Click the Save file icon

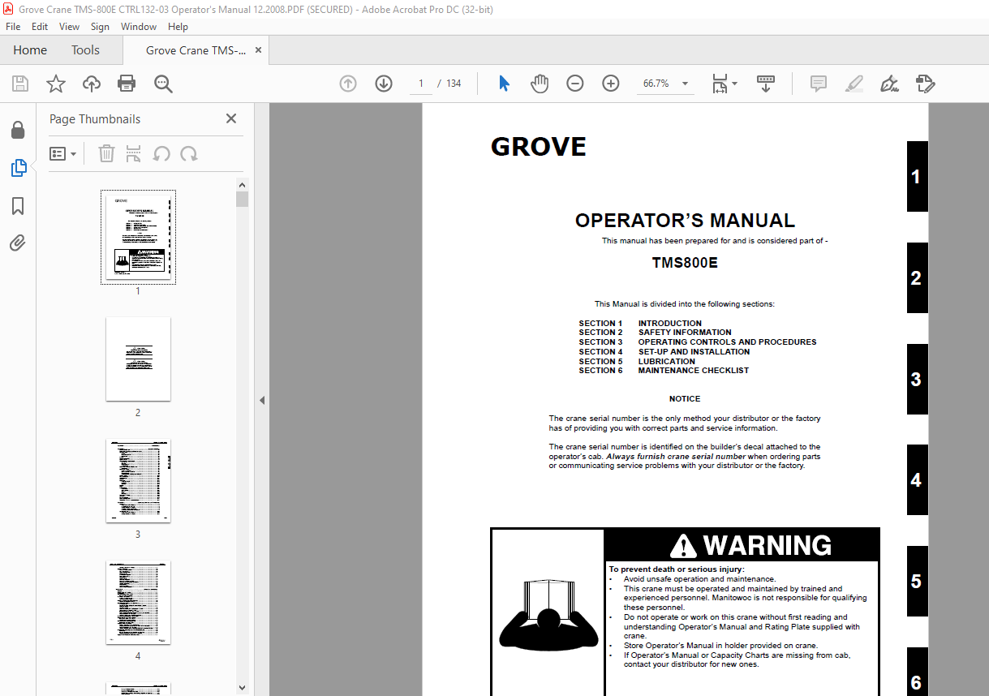(20, 84)
